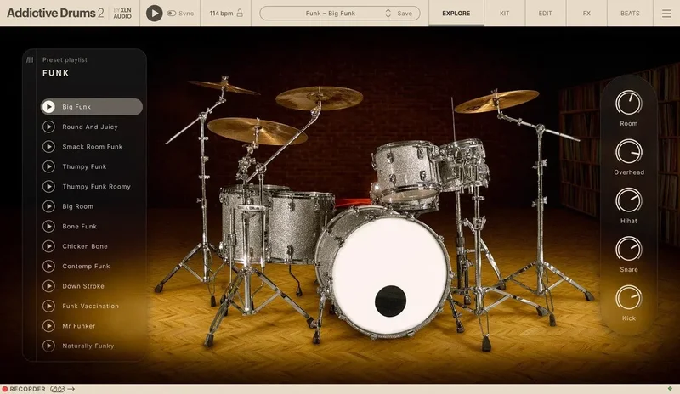
Task: Preview the Naturally Funky preset
Action: (x=48, y=346)
